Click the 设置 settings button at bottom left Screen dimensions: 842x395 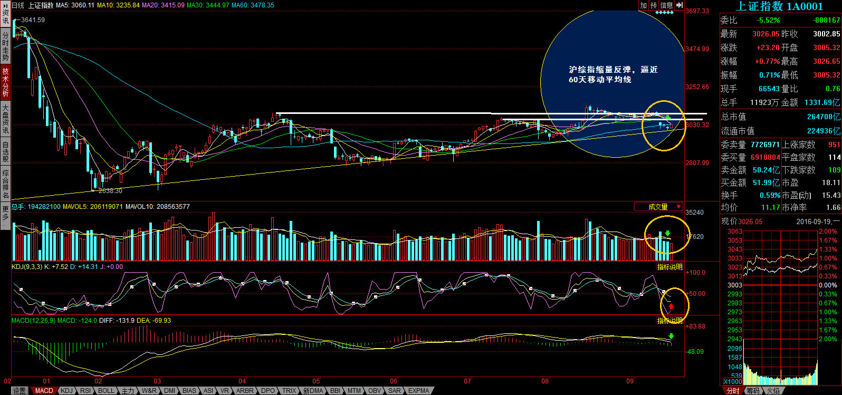[20, 391]
